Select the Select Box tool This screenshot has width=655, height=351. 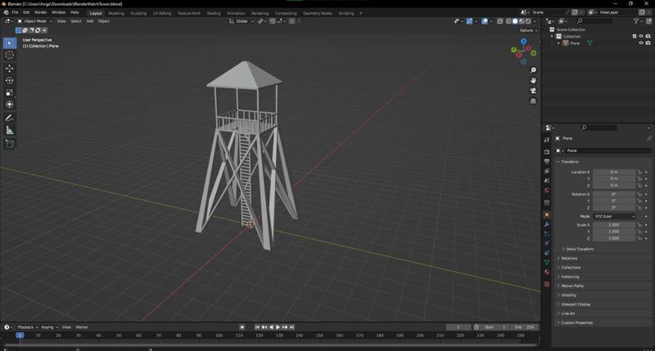tap(10, 43)
